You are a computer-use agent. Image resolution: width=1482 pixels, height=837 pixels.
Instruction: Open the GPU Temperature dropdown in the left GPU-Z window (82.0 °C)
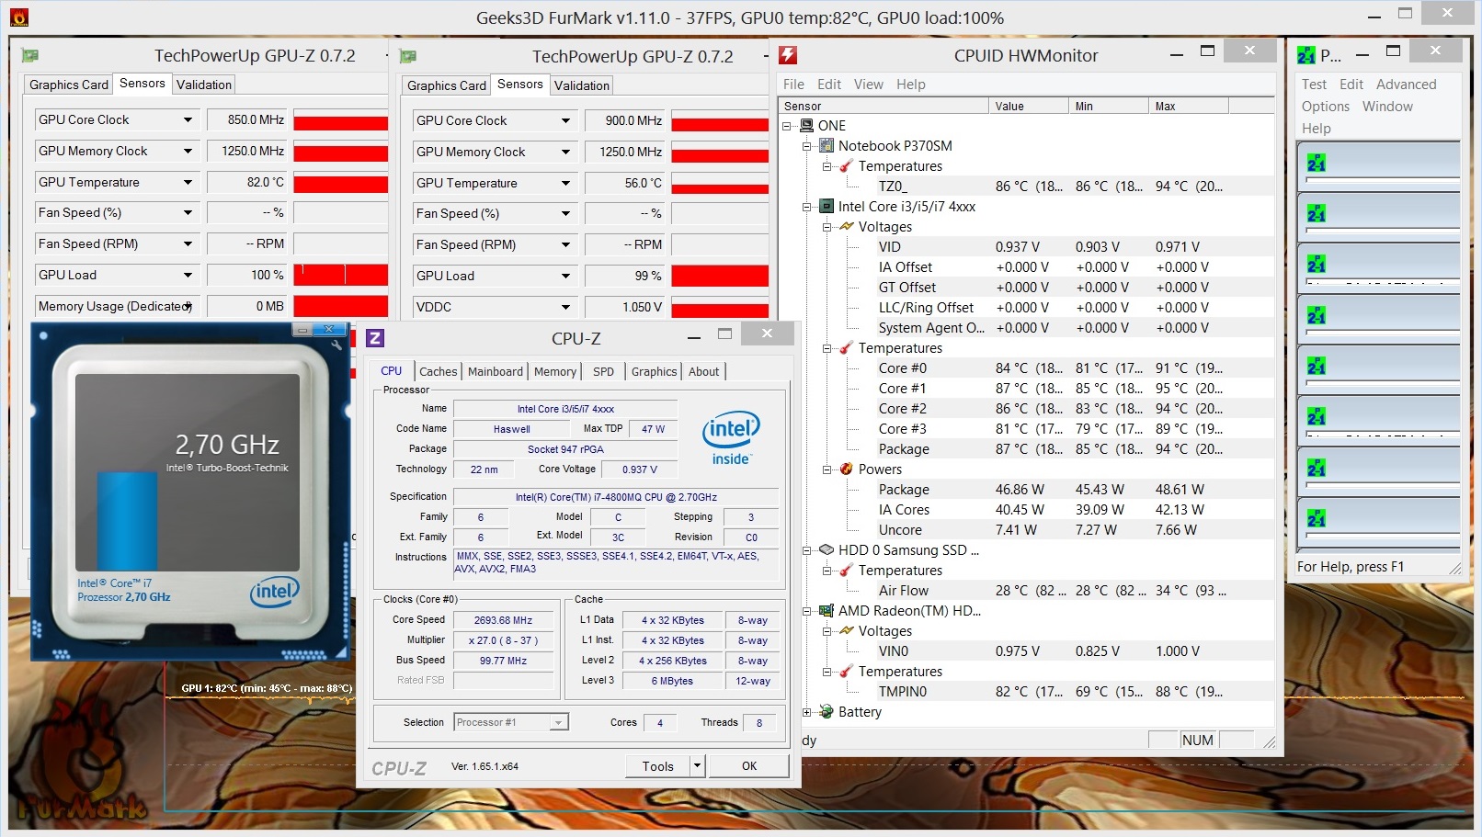tap(188, 183)
